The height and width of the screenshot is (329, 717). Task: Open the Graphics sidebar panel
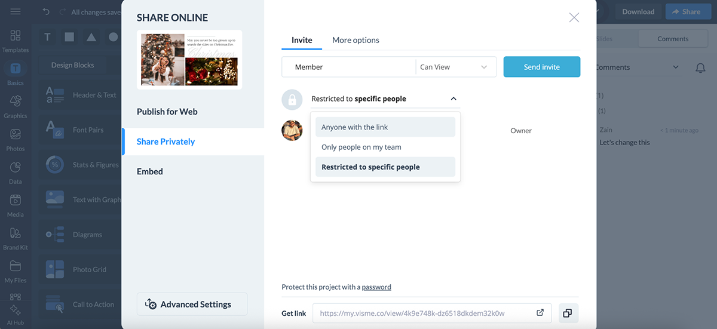point(16,106)
